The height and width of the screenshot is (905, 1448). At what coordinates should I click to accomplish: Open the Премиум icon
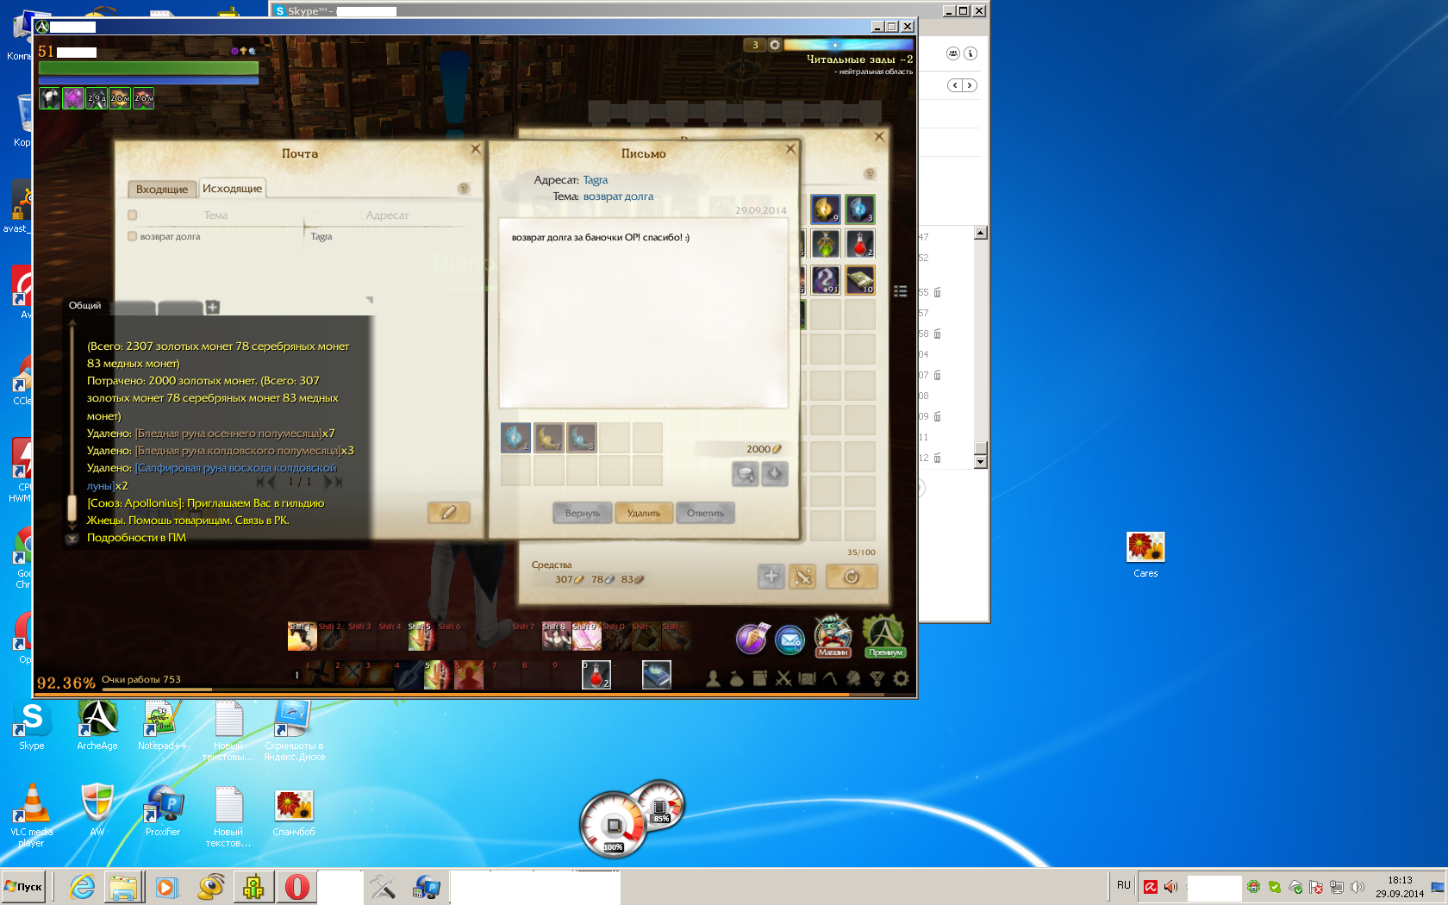click(x=884, y=637)
